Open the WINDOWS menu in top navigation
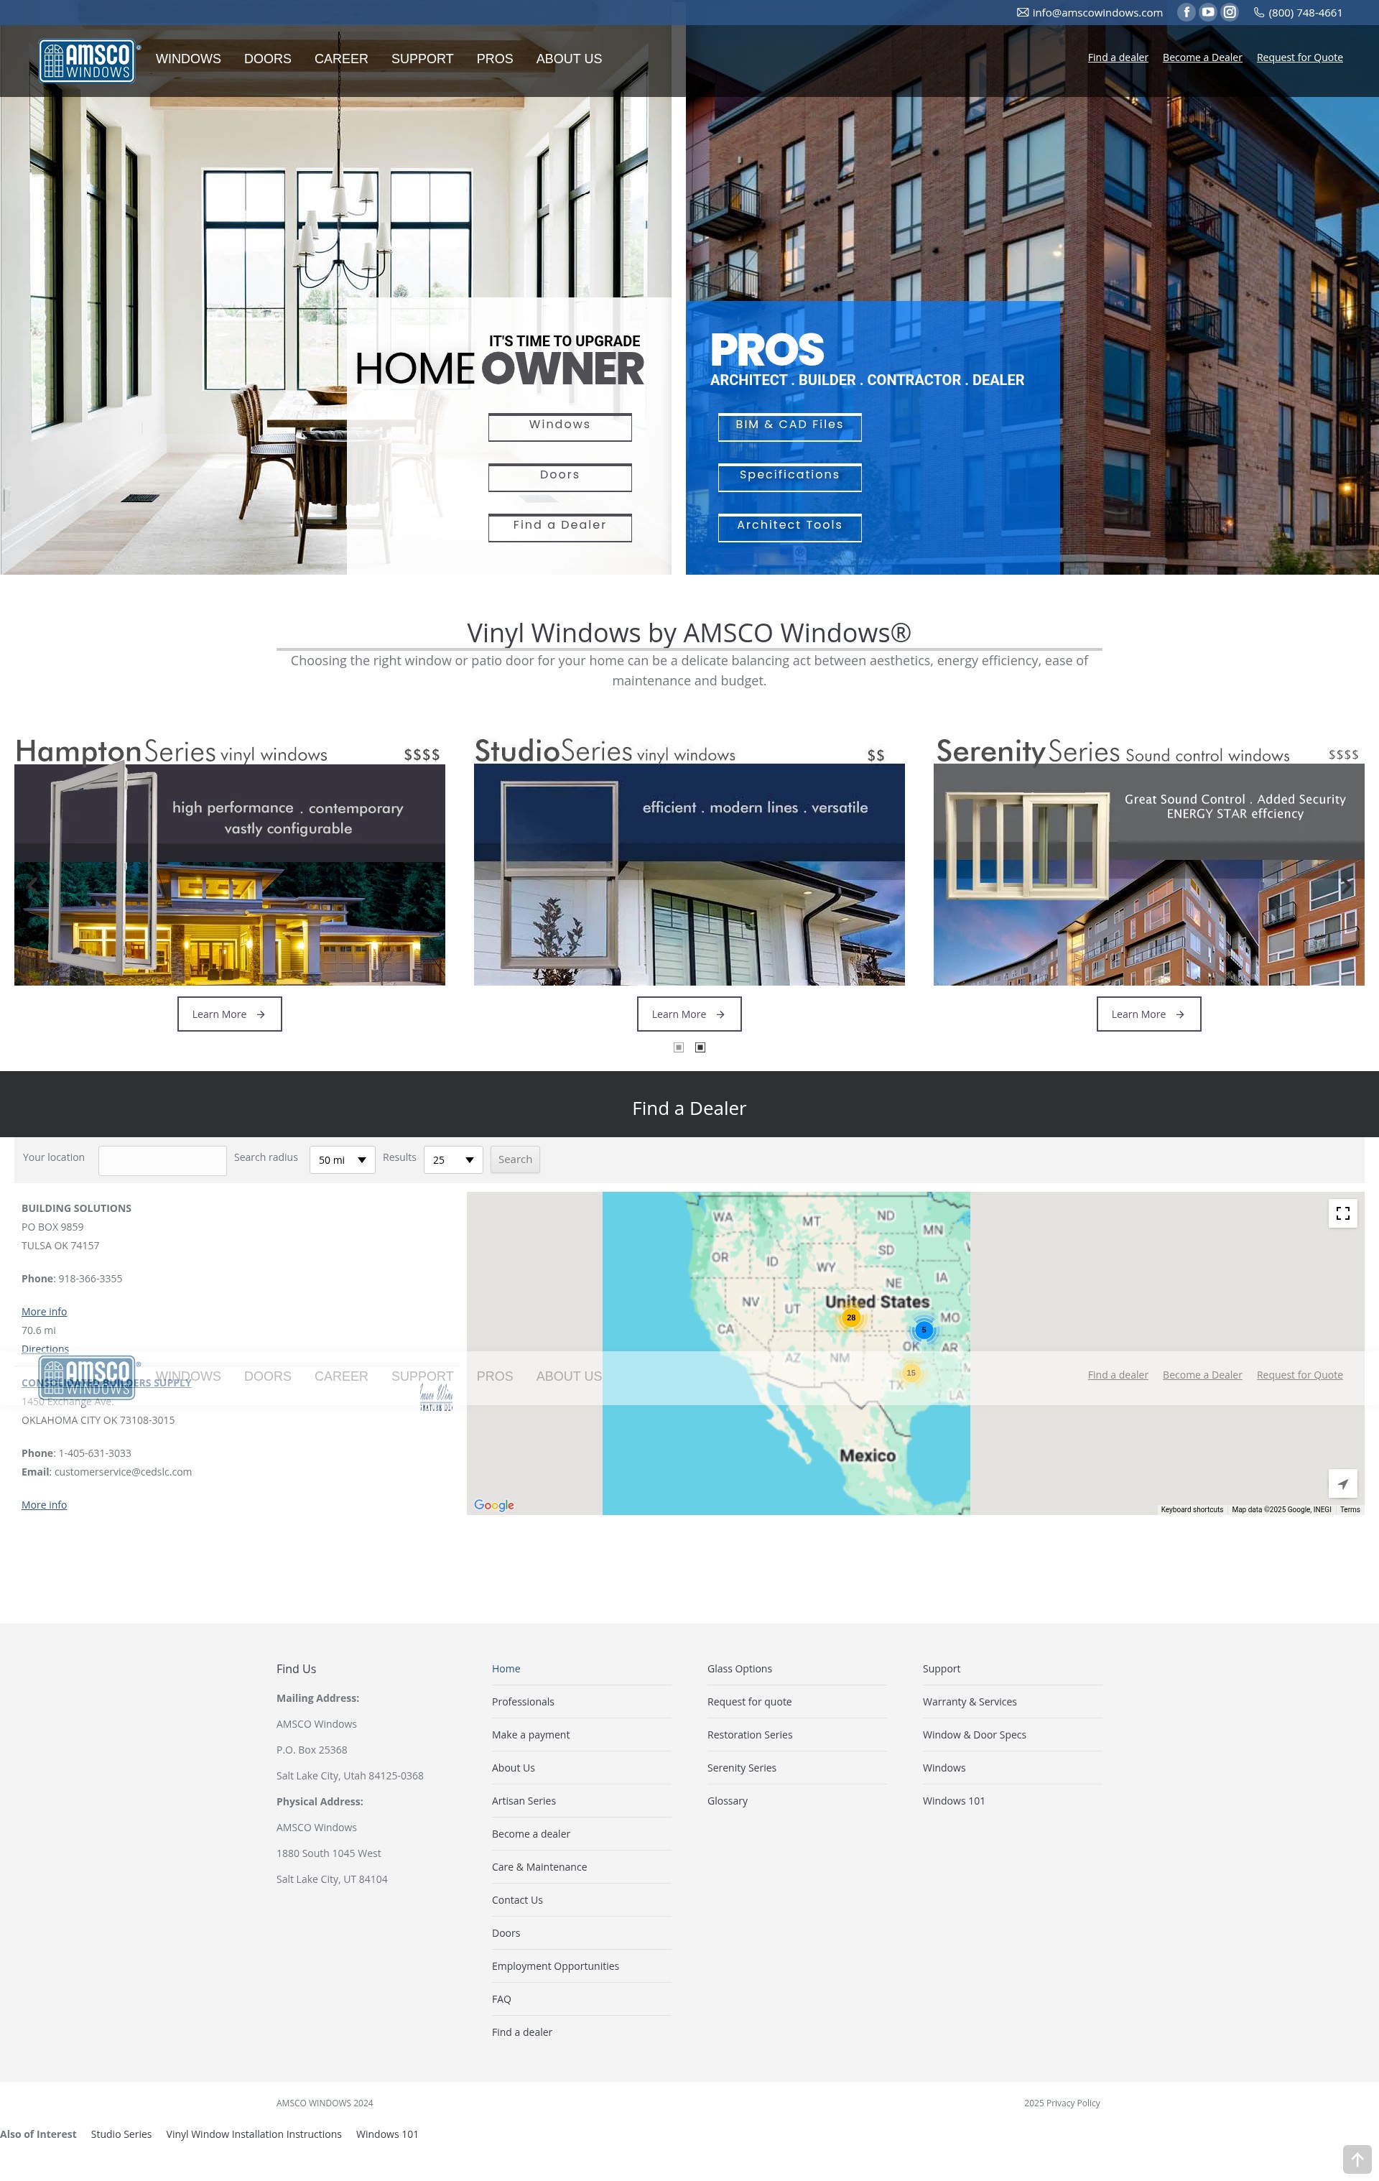The height and width of the screenshot is (2181, 1379). click(188, 59)
